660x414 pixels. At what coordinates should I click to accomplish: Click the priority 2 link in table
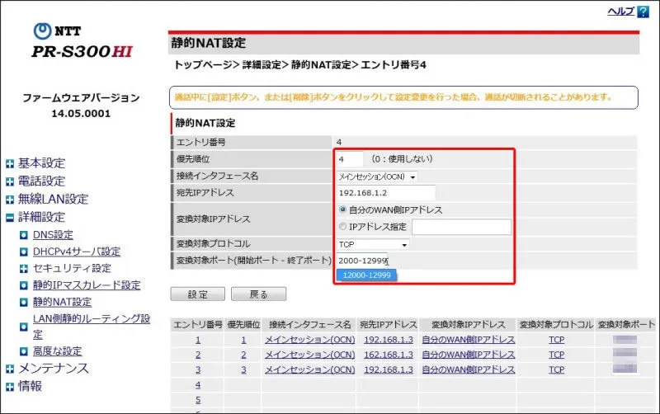243,355
